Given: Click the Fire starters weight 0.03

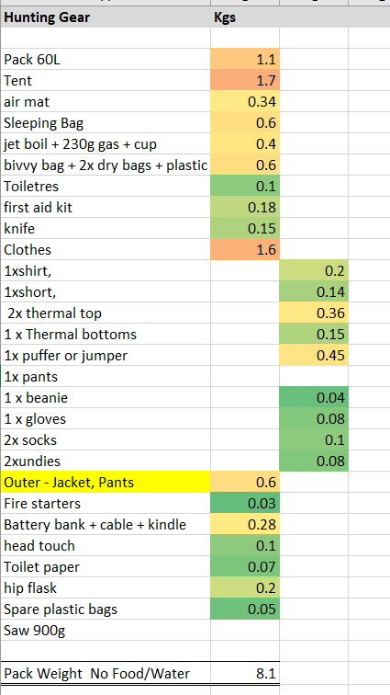Looking at the screenshot, I should coord(245,503).
